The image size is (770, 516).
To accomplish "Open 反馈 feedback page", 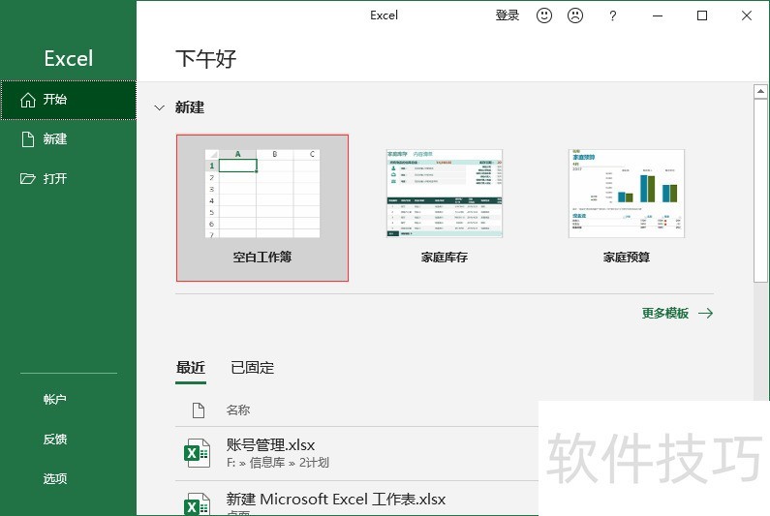I will coord(54,439).
